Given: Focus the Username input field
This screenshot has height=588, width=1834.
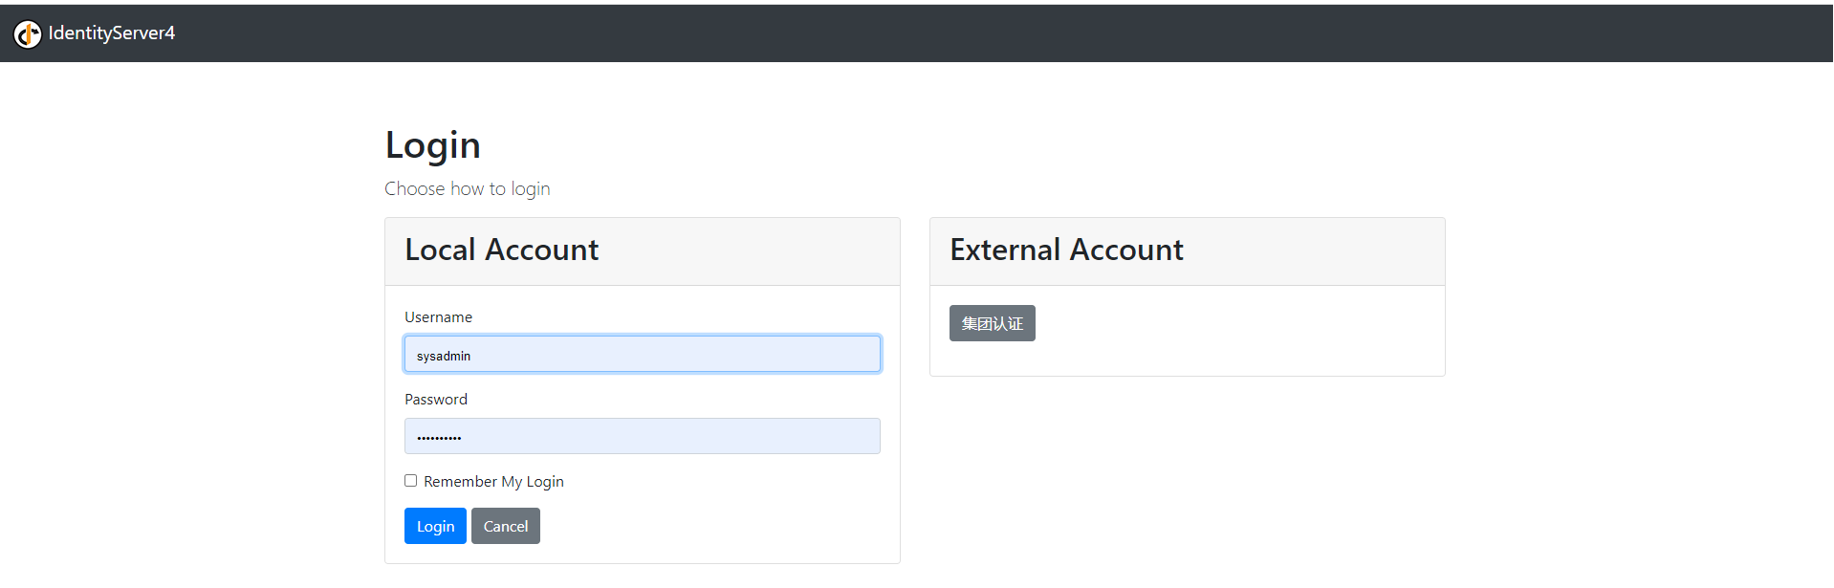Looking at the screenshot, I should coord(642,355).
